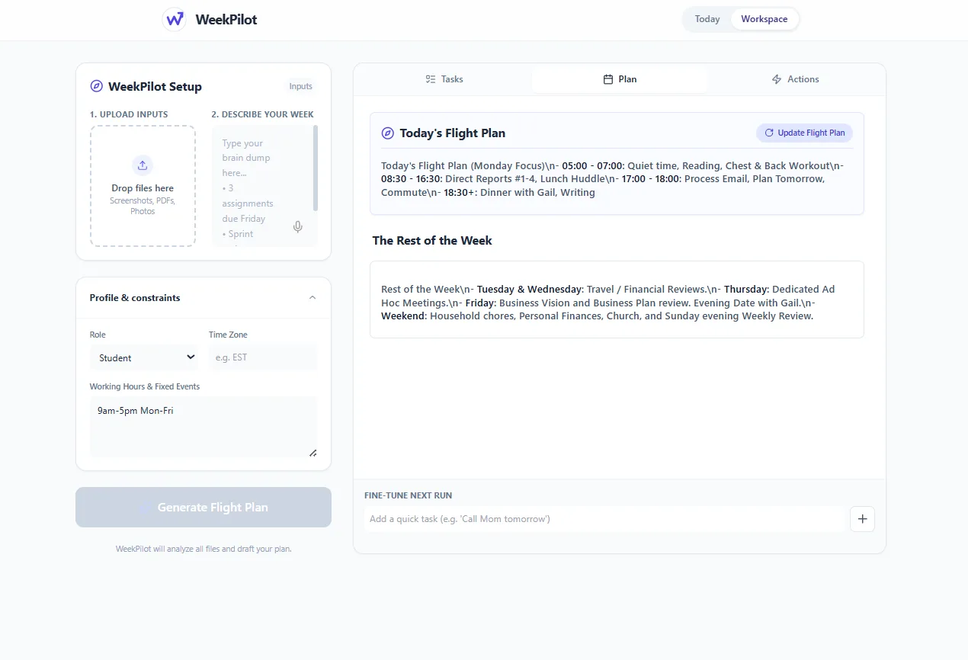Viewport: 968px width, 660px height.
Task: Collapse the Profile & constraints section
Action: 313,298
